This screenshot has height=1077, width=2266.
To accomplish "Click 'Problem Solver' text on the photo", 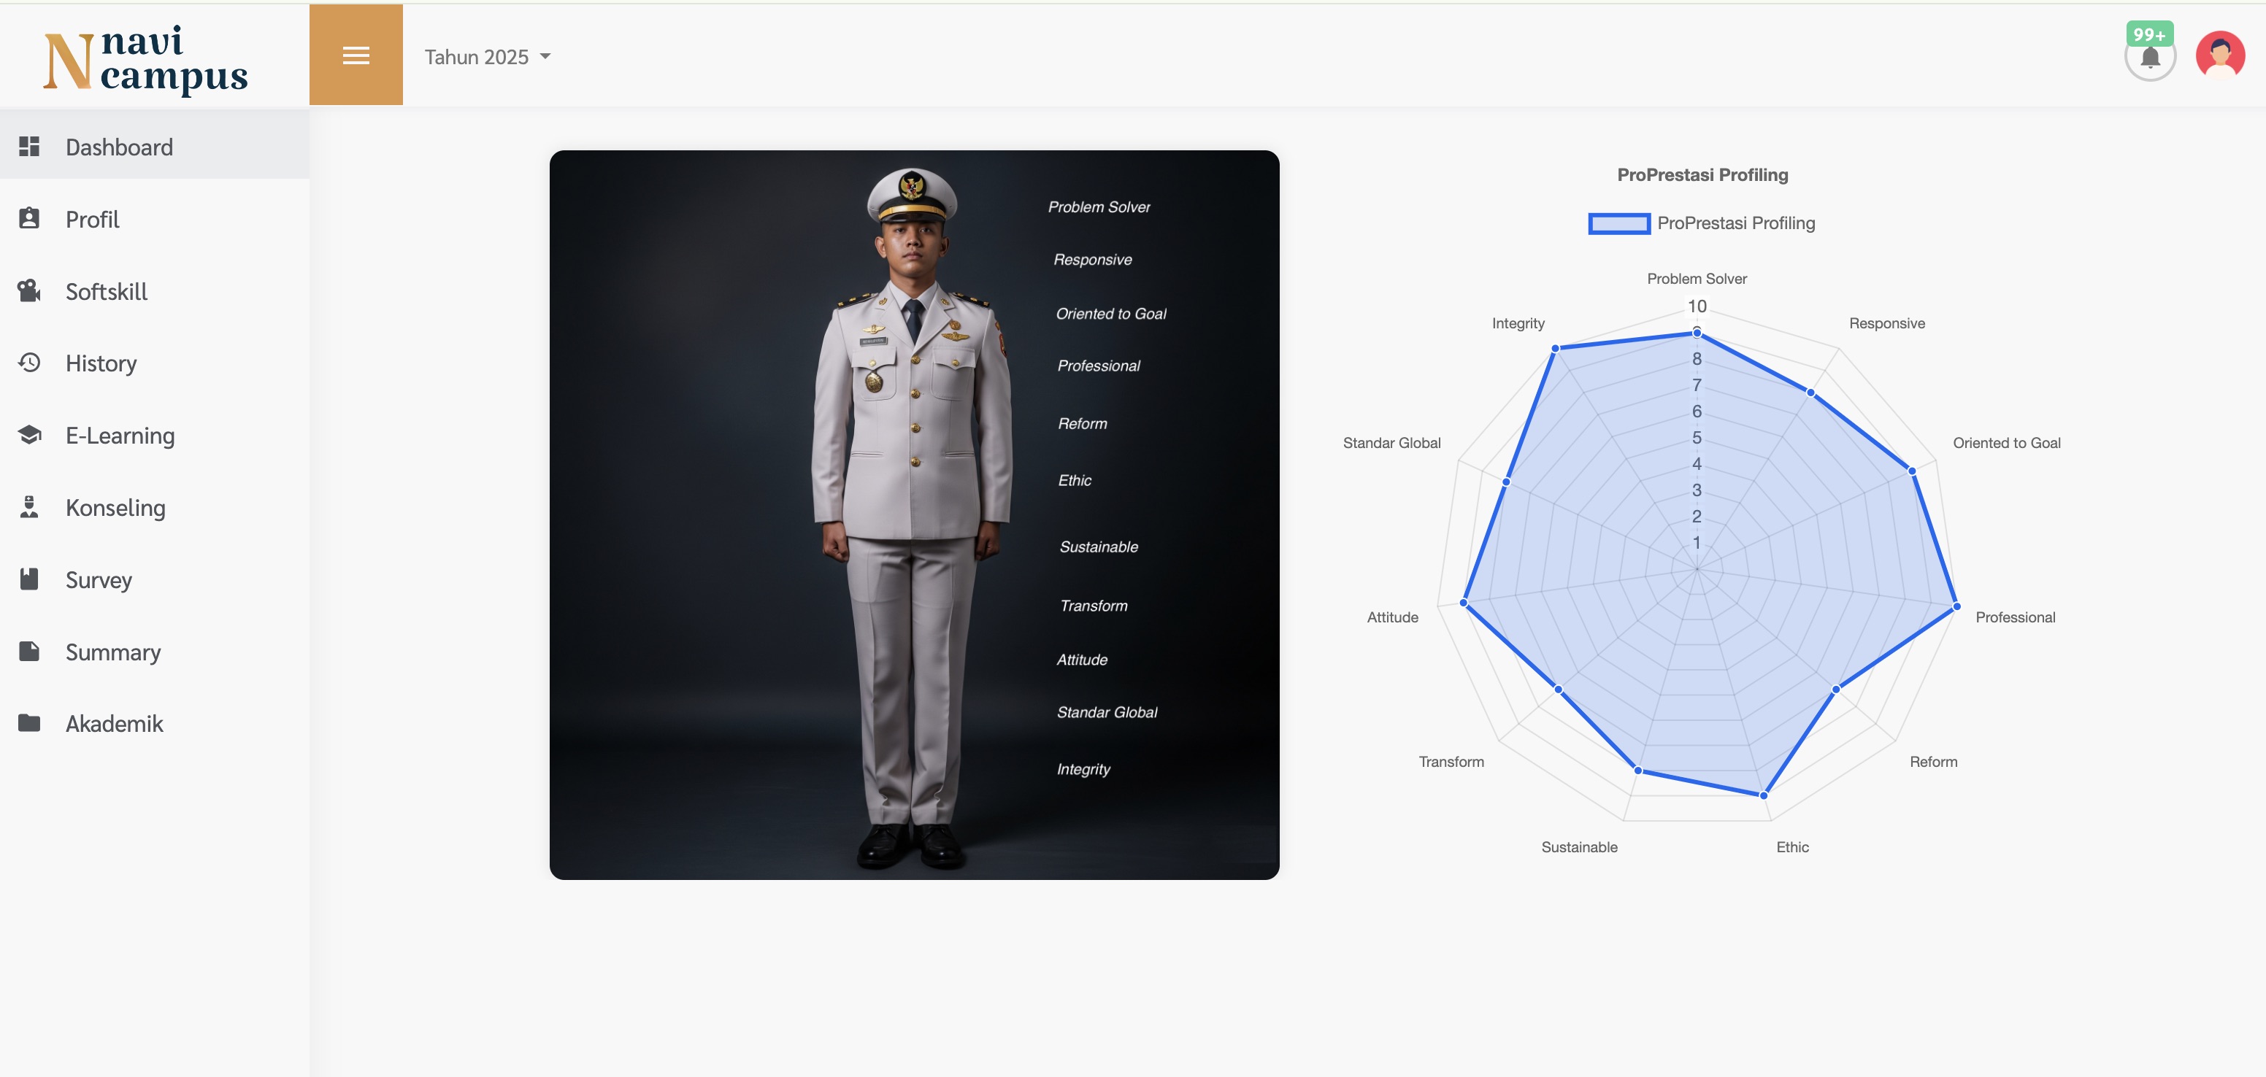I will (x=1099, y=207).
